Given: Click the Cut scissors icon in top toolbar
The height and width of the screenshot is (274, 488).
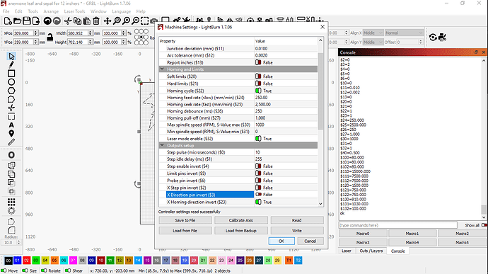Looking at the screenshot, I should 68,21.
